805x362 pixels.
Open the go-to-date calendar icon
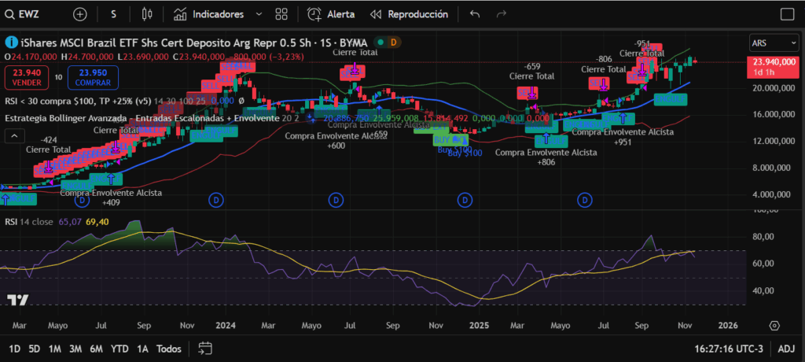point(205,349)
